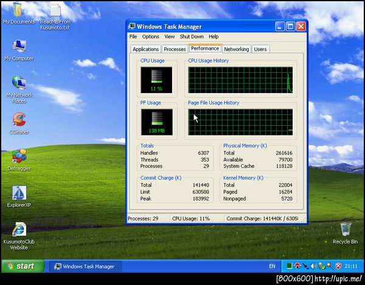Viewport: 365px width, 285px height.
Task: Click status bar Processes: 29
Action: click(148, 219)
